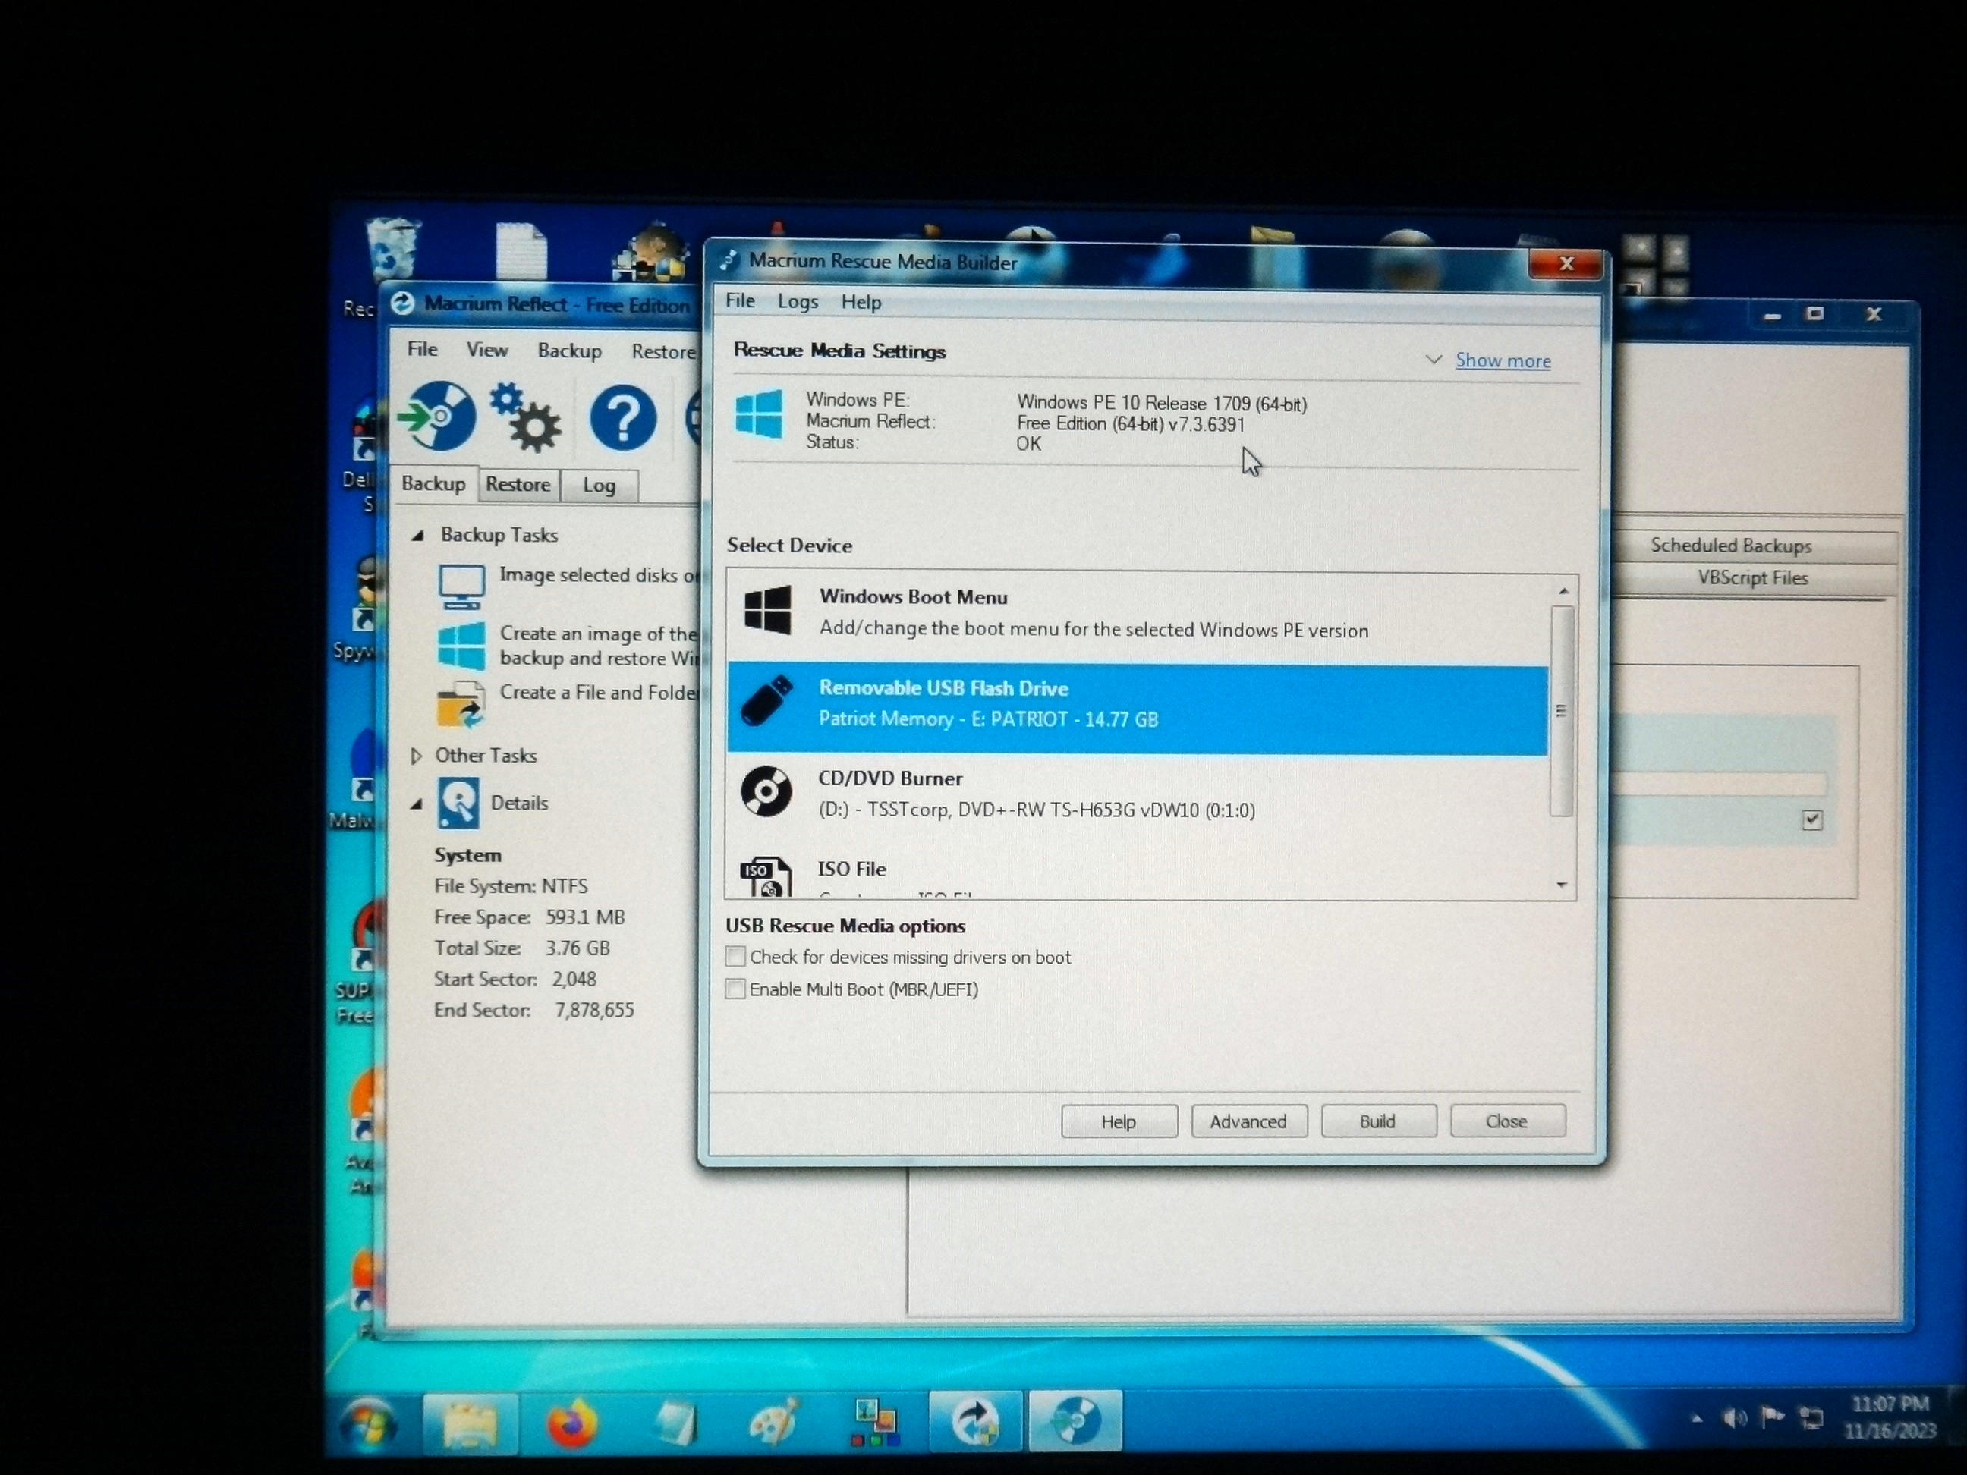The width and height of the screenshot is (1967, 1475).
Task: Click the blue question mark help icon
Action: tap(622, 417)
